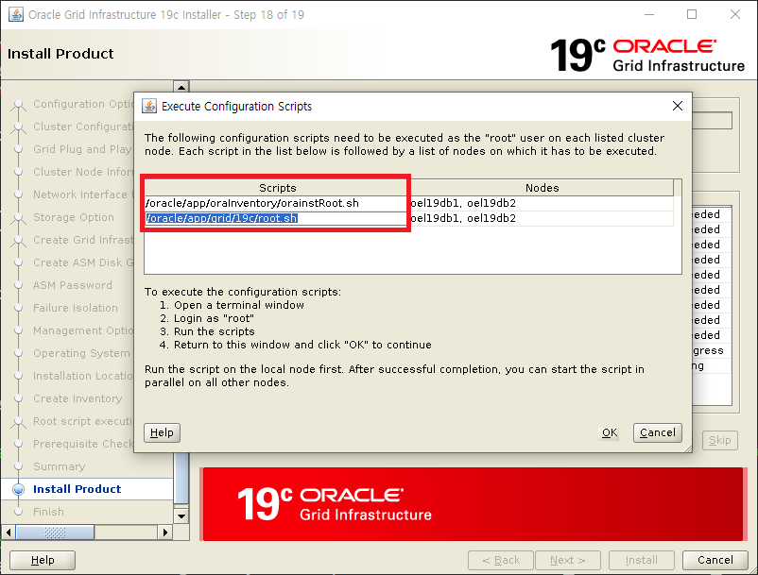Click the disabled Install button
Screen dimensions: 758x575
tap(641, 560)
